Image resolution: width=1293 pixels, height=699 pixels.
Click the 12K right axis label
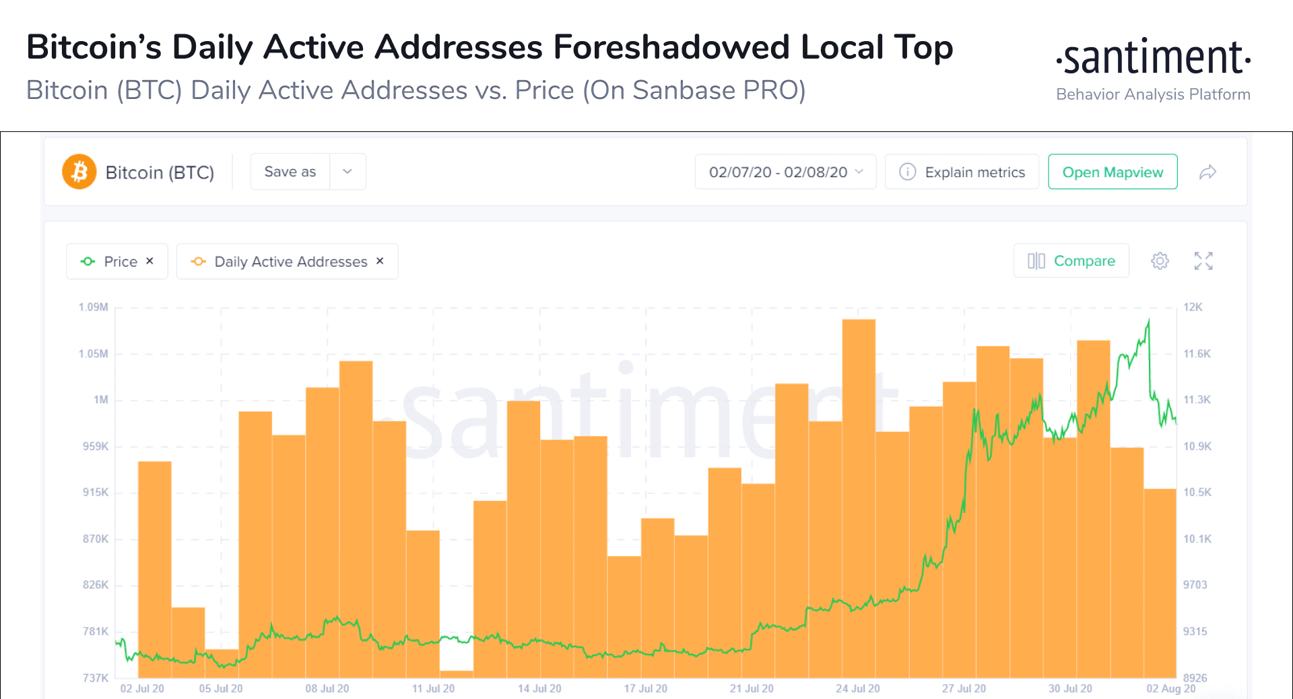pos(1193,307)
